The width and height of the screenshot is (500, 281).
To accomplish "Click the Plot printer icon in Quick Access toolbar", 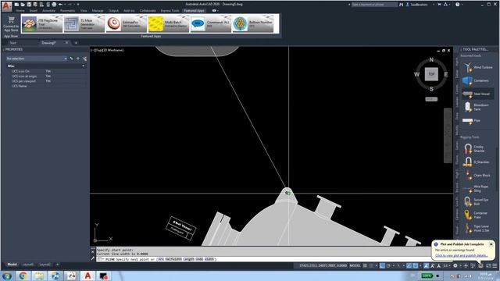I will (x=54, y=5).
